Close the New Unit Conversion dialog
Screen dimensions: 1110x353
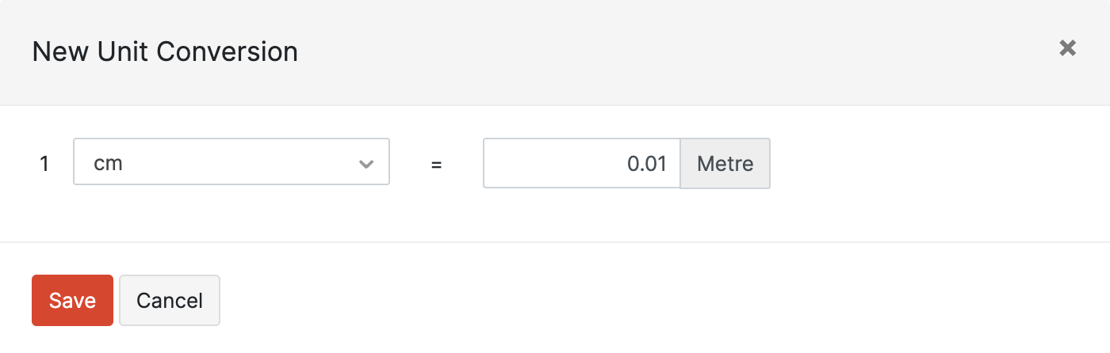pos(1067,48)
